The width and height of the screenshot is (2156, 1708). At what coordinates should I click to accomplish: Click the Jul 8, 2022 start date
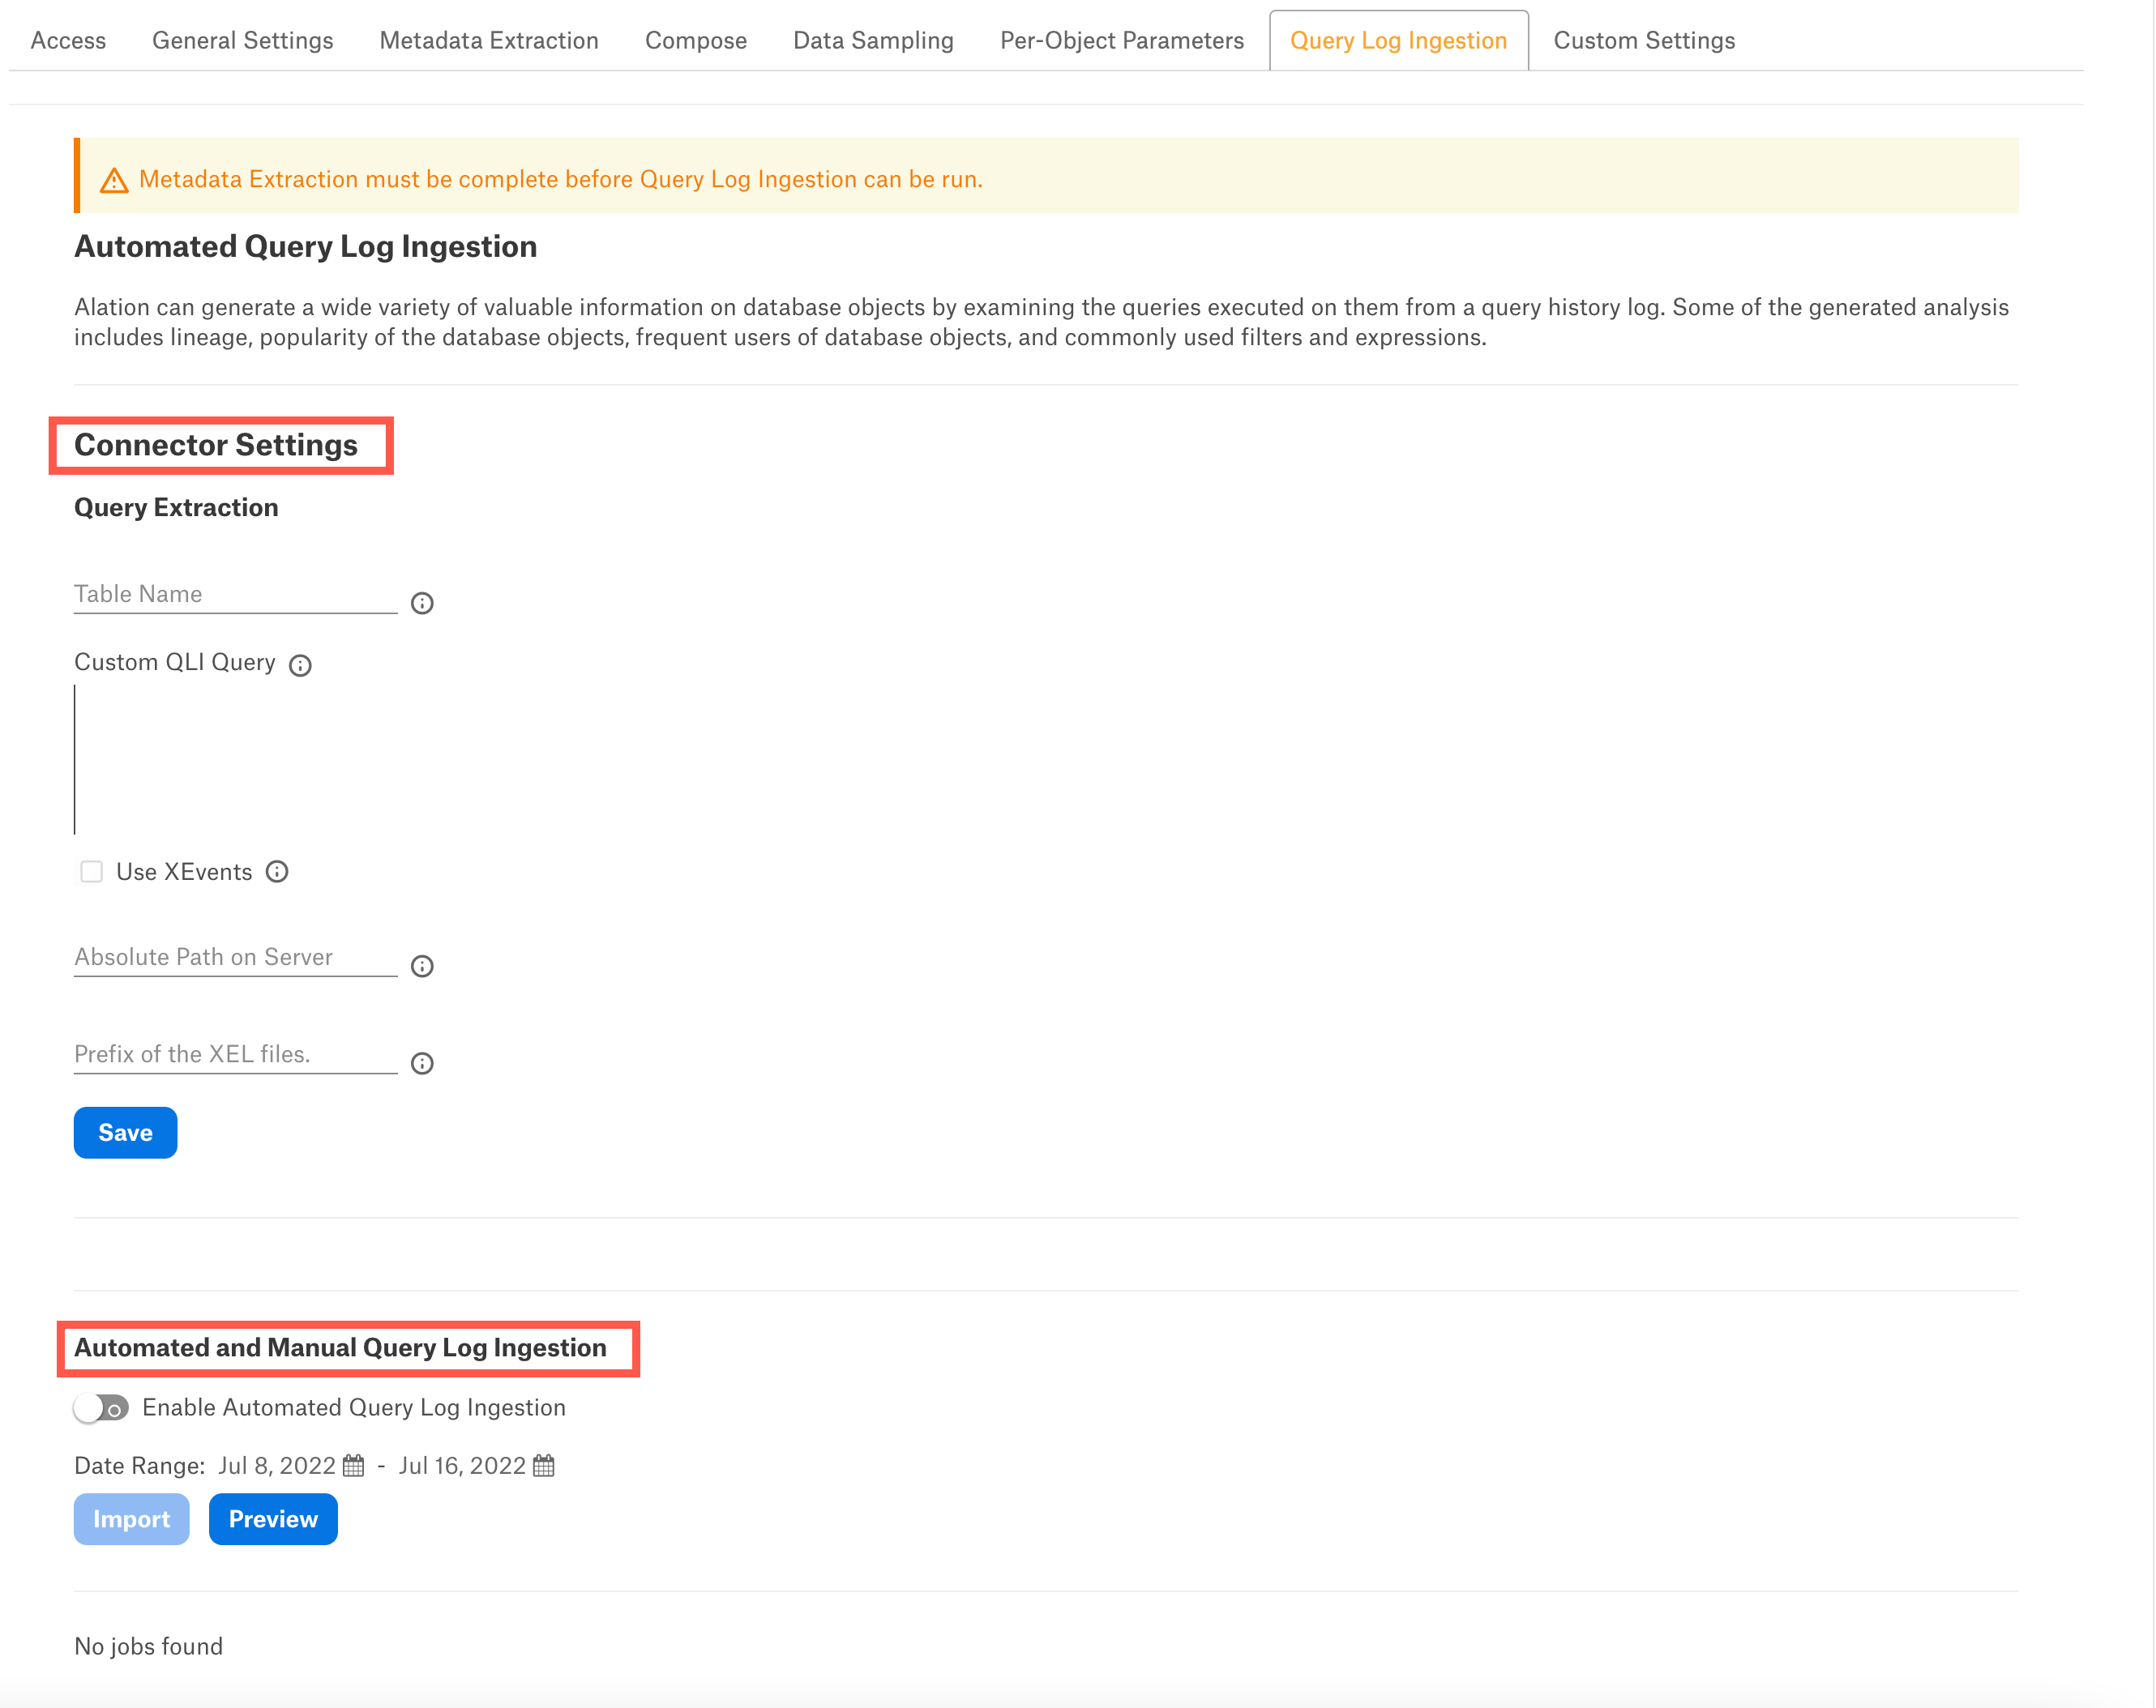[x=277, y=1467]
